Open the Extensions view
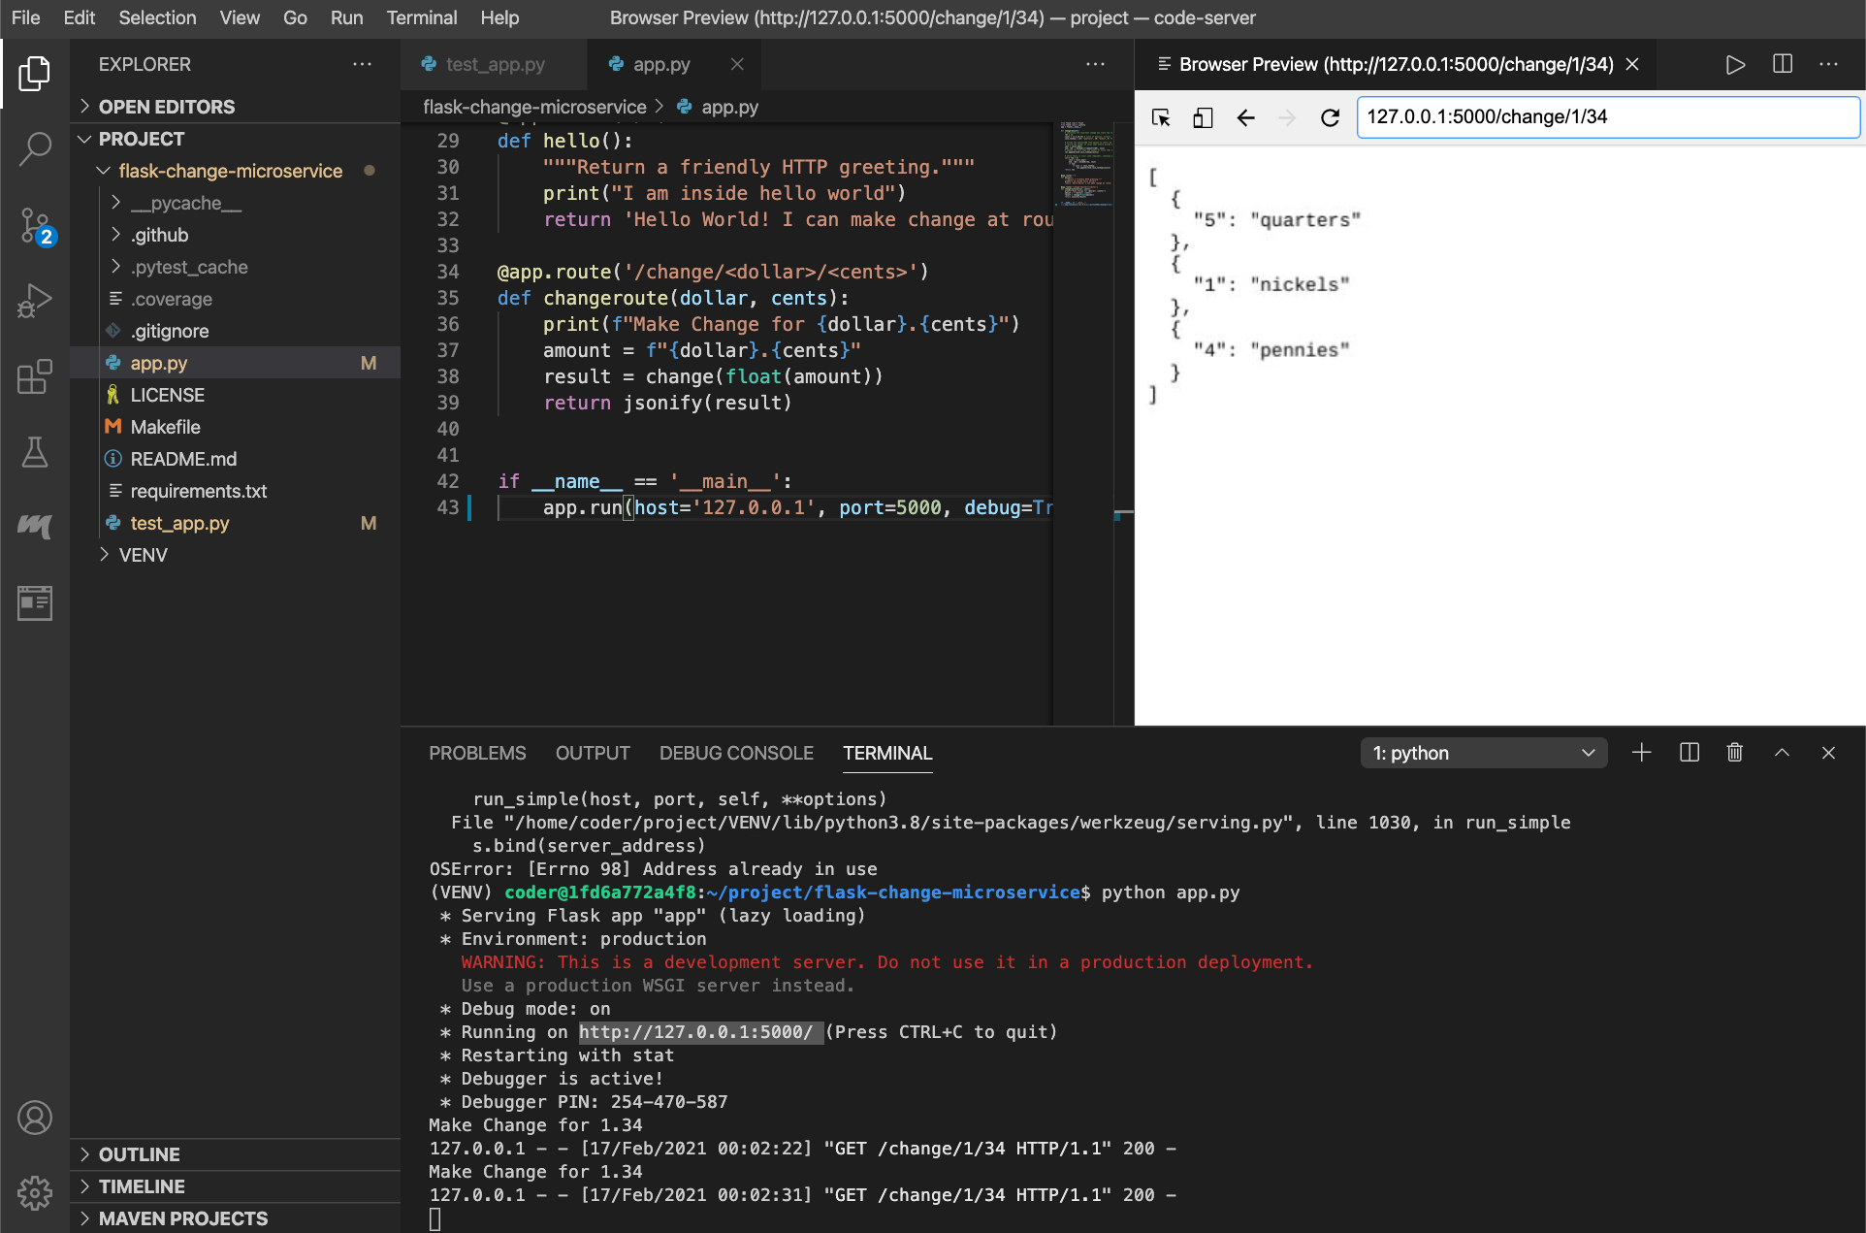Image resolution: width=1866 pixels, height=1233 pixels. pyautogui.click(x=35, y=377)
